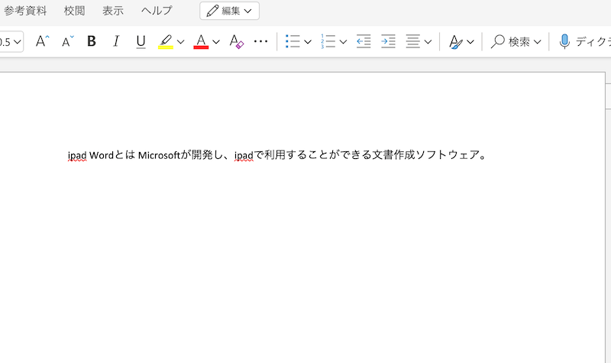Click the text 文書作成ソフトウェア
The width and height of the screenshot is (611, 363).
point(426,155)
